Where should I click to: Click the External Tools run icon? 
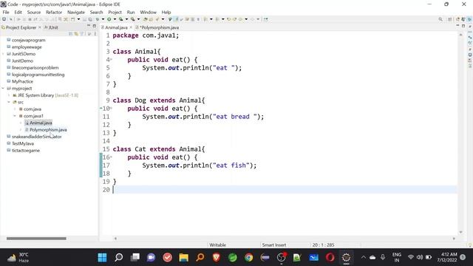133,19
